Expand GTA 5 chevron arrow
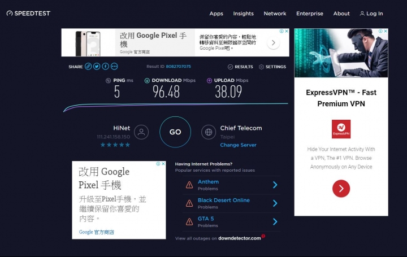 pyautogui.click(x=275, y=221)
